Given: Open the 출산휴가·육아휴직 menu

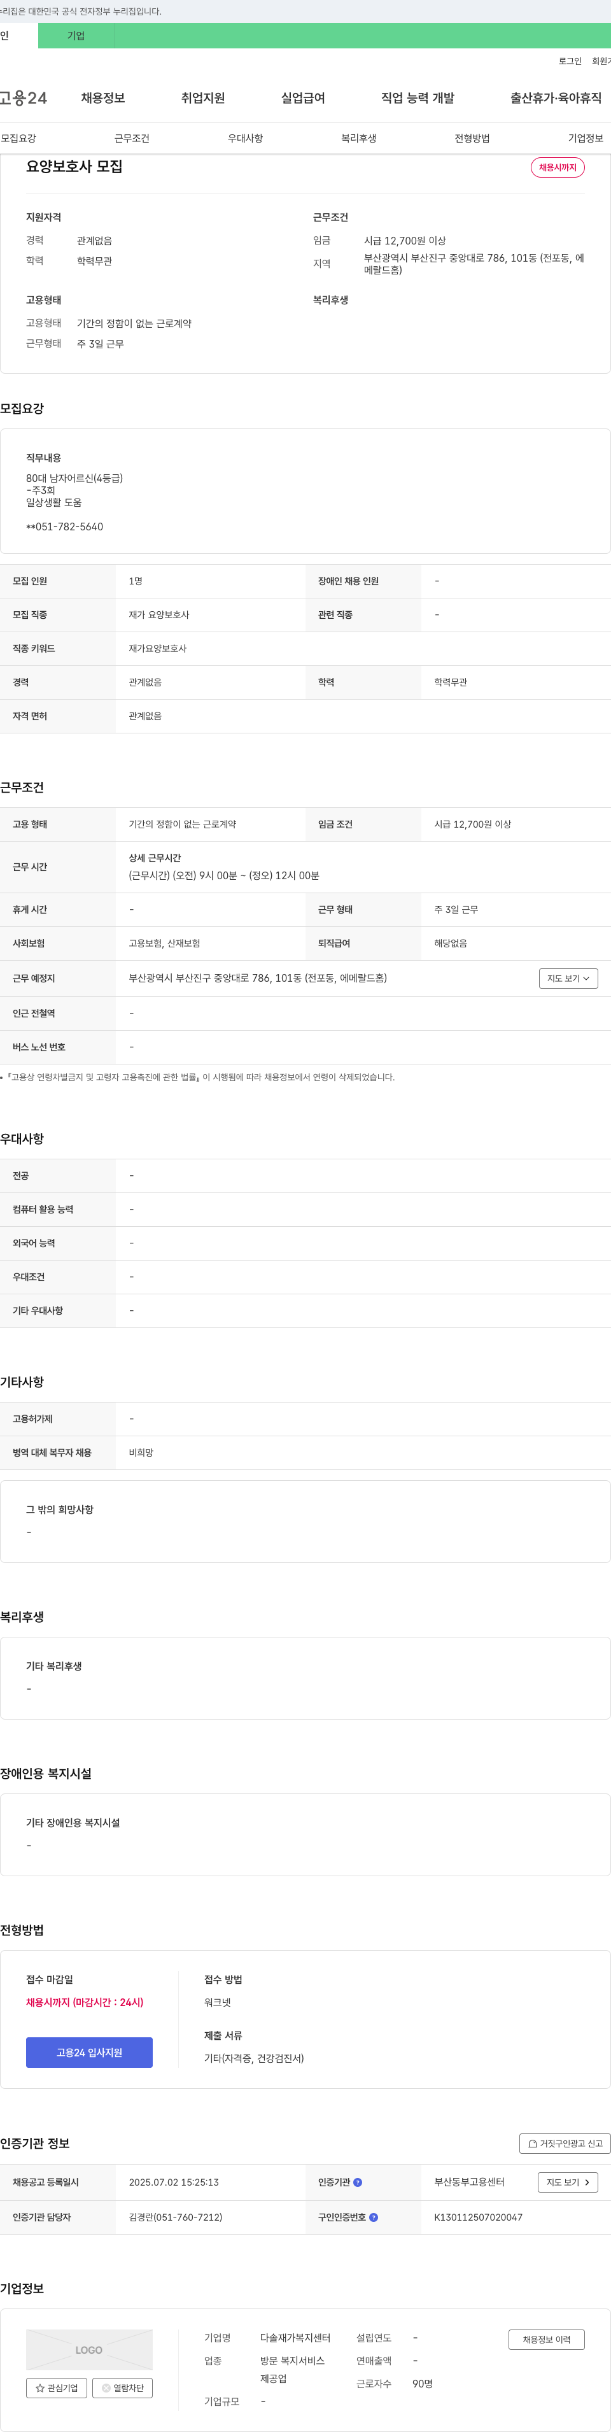Looking at the screenshot, I should 556,98.
